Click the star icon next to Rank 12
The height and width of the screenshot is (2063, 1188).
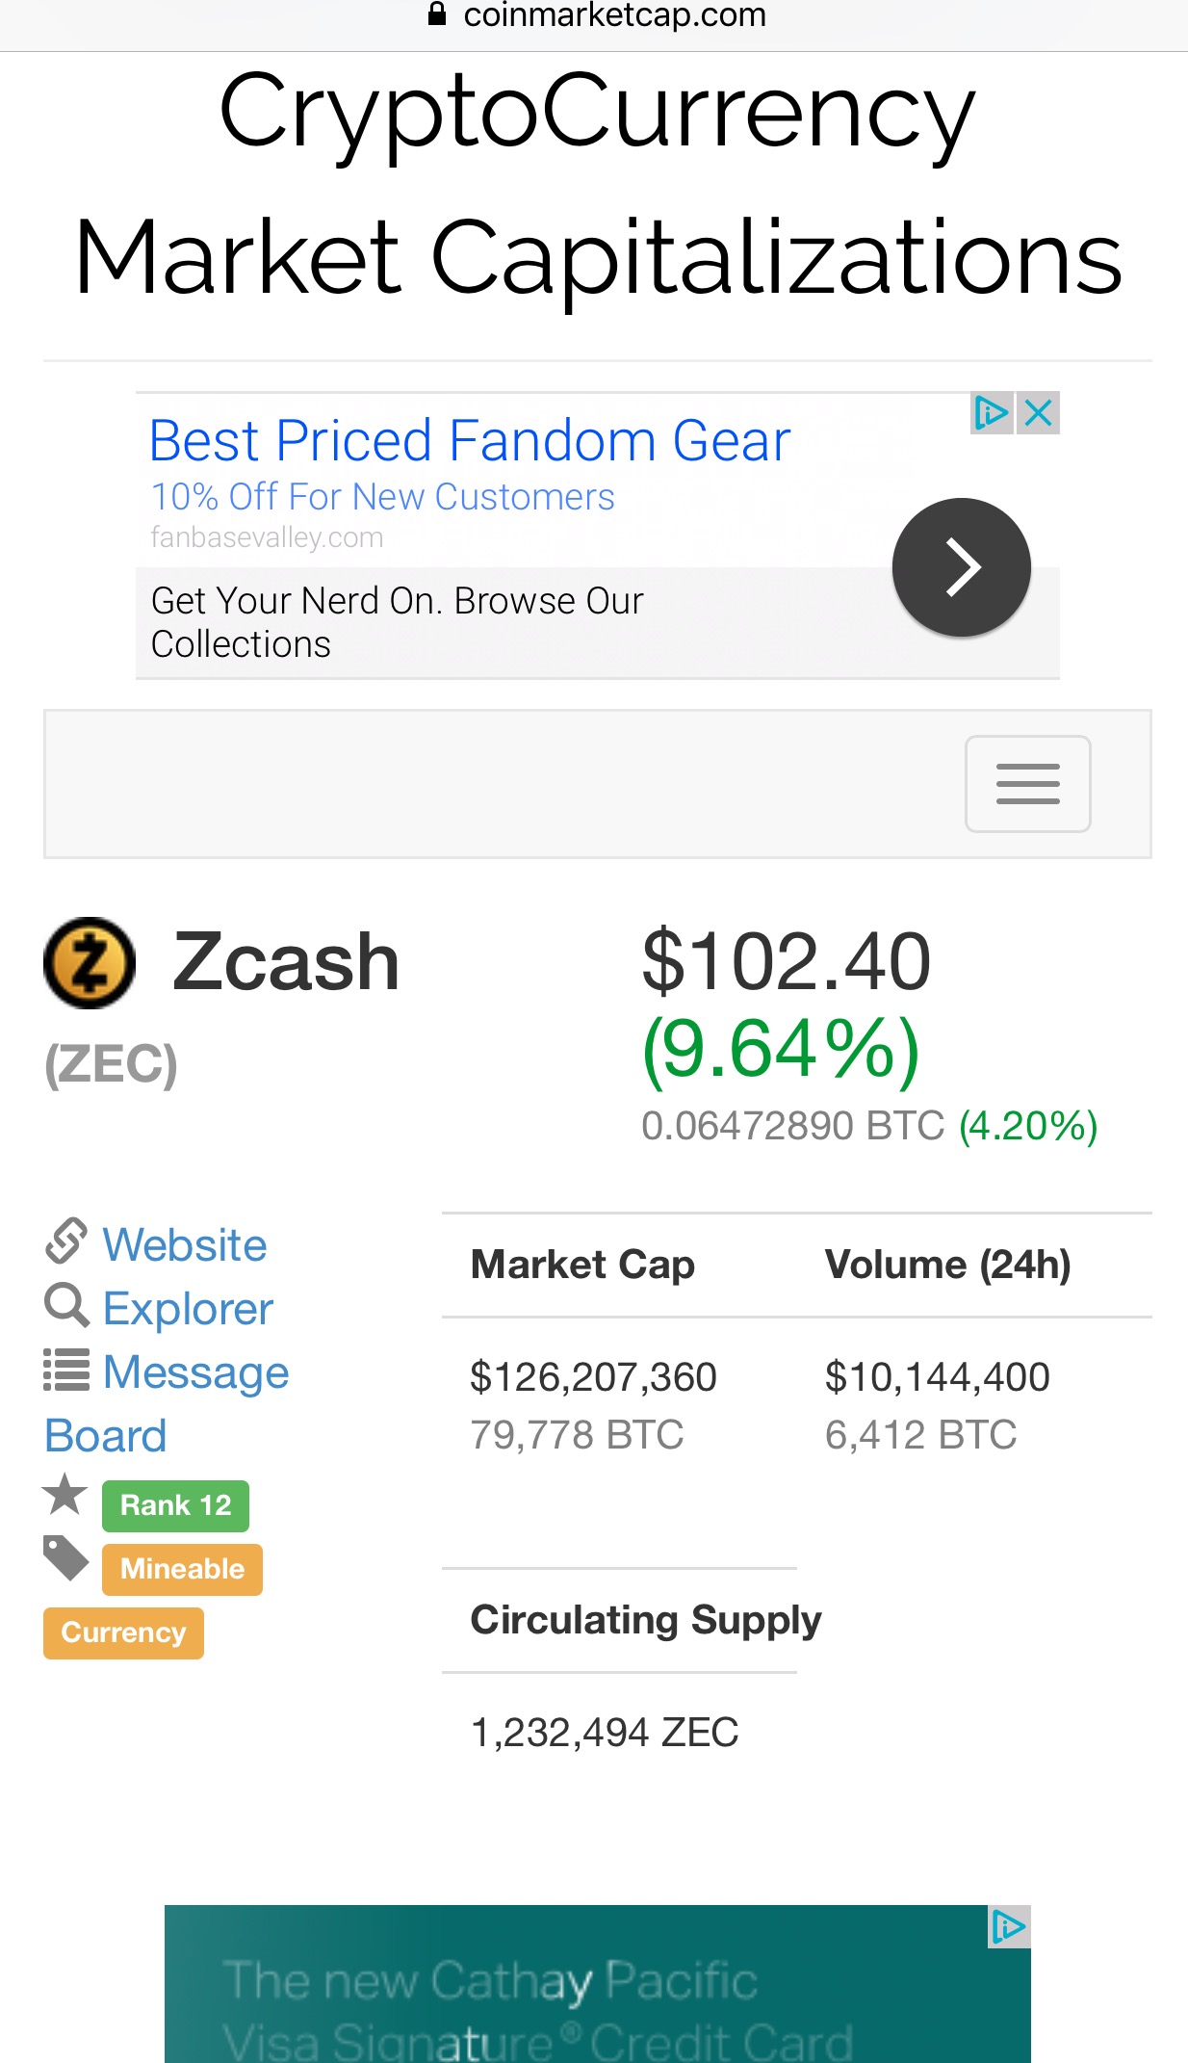65,1495
